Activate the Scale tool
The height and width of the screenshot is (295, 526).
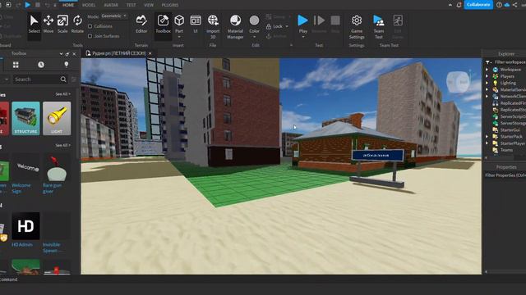coord(62,24)
